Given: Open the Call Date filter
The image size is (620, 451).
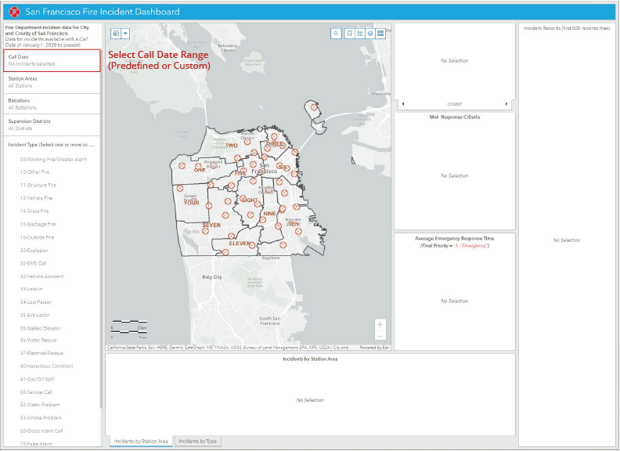Looking at the screenshot, I should point(52,60).
